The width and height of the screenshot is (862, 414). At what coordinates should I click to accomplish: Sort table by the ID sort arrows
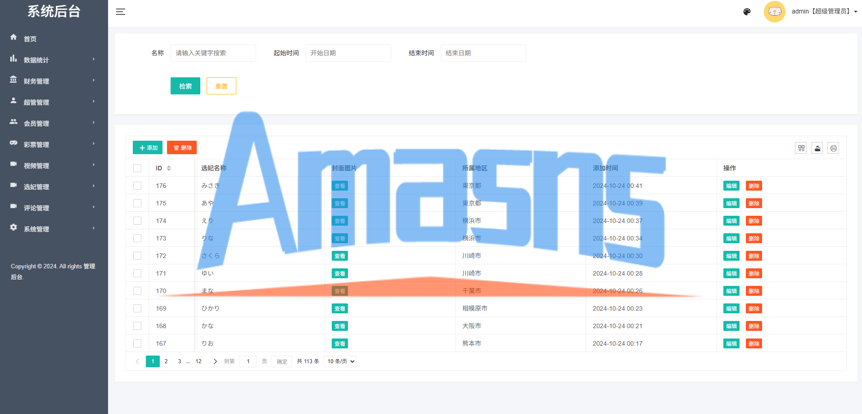[x=169, y=168]
